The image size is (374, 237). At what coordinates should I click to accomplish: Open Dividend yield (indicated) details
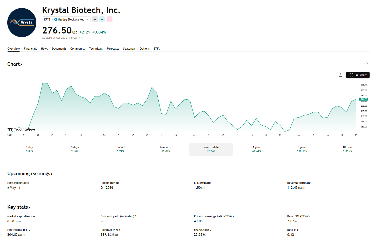point(118,216)
